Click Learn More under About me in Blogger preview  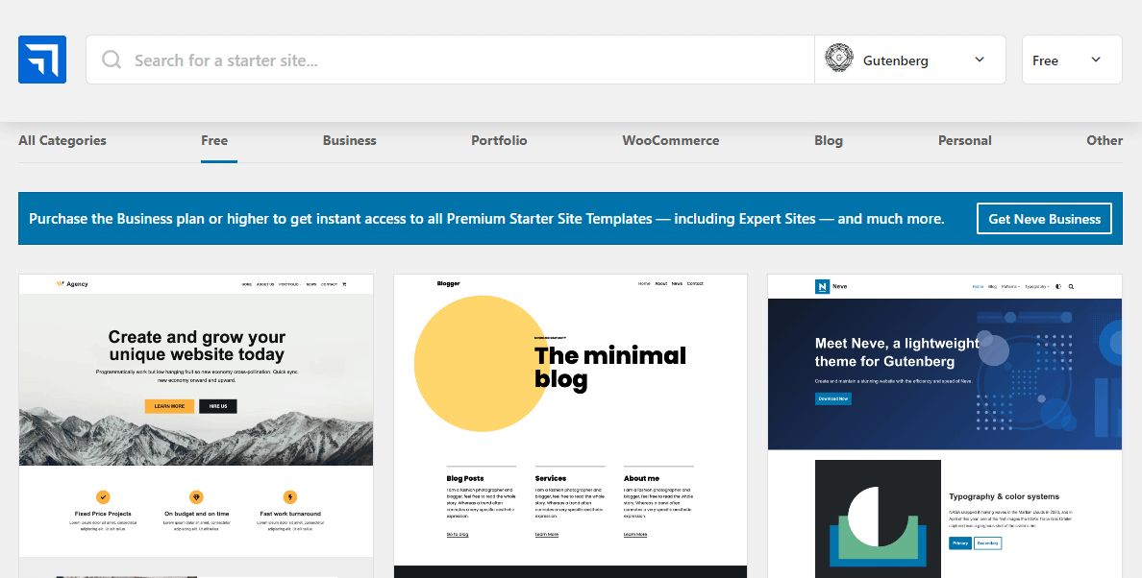point(635,535)
